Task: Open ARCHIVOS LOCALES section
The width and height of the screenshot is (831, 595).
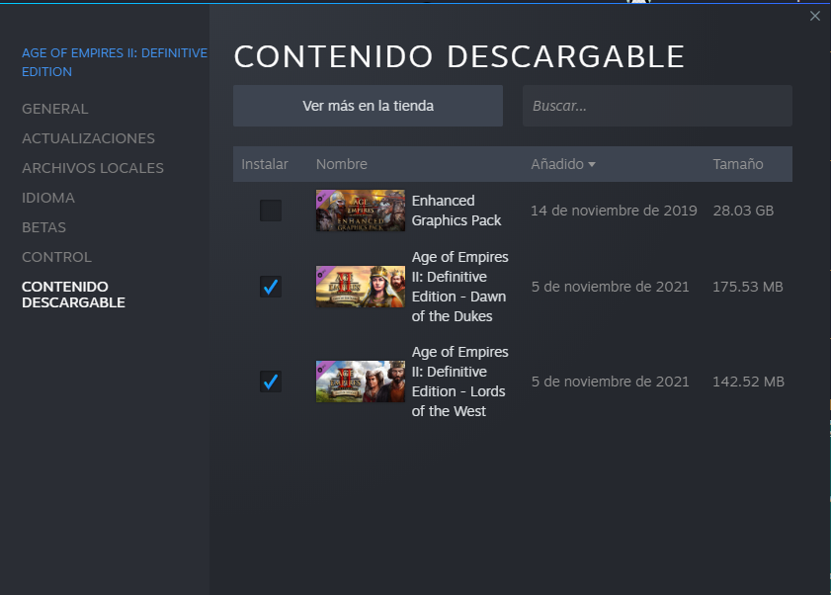Action: pyautogui.click(x=93, y=168)
